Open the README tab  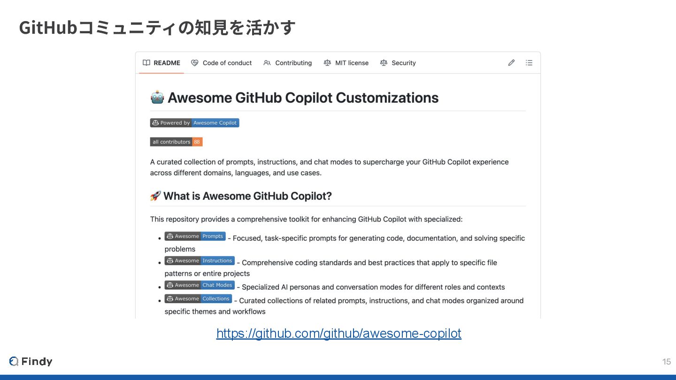click(x=161, y=63)
